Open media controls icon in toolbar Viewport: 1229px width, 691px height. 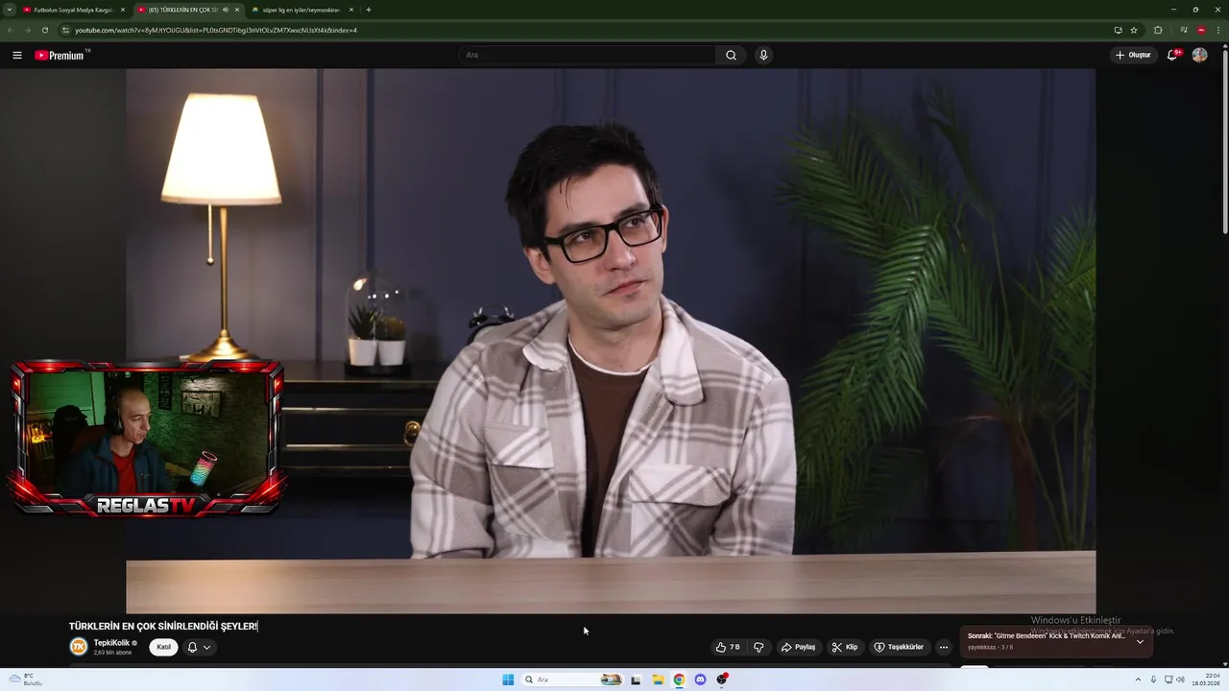1183,30
